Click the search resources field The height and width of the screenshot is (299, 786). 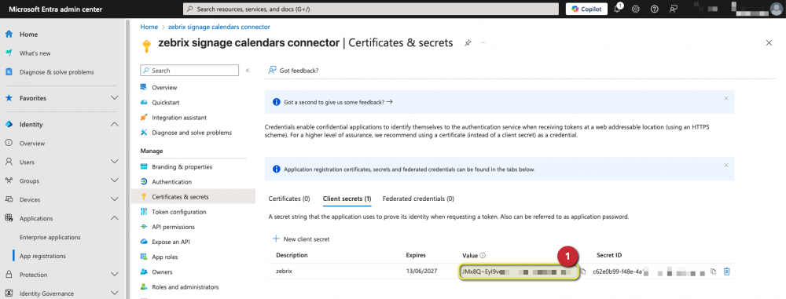click(x=371, y=9)
